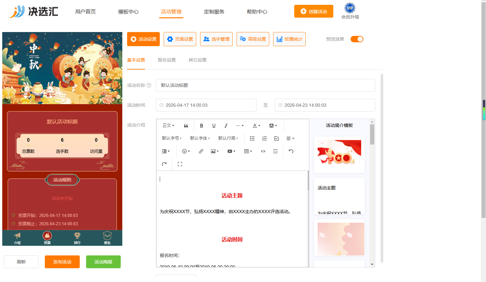The height and width of the screenshot is (282, 486).
Task: Open the text background color dropdown
Action: point(273,126)
